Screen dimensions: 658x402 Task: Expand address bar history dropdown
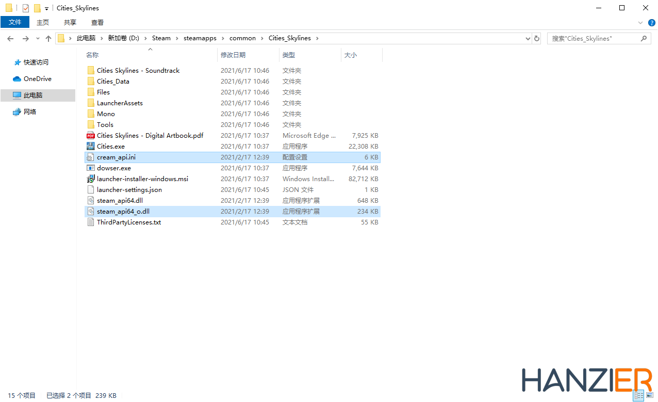(x=528, y=39)
